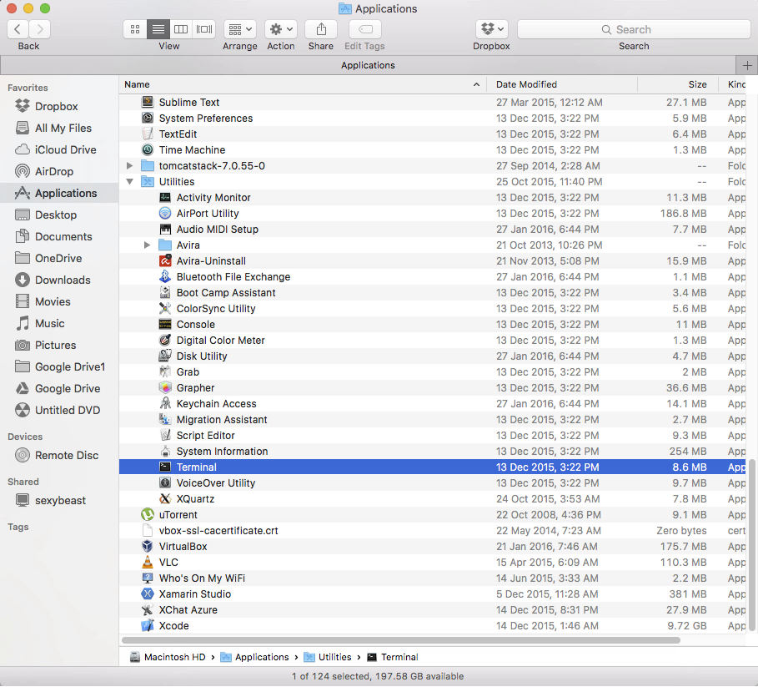Screen dimensions: 758x687
Task: Select the uTorrent app icon
Action: 148,515
